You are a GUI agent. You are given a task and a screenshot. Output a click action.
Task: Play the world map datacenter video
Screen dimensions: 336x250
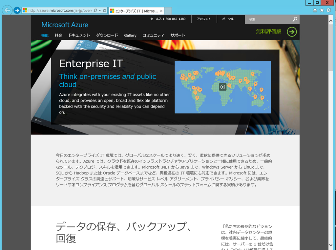point(223,87)
